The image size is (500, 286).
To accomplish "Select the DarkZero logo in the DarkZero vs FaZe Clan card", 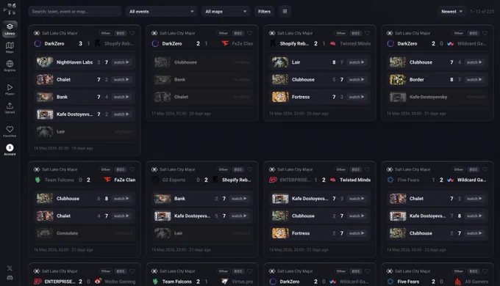I will [155, 43].
